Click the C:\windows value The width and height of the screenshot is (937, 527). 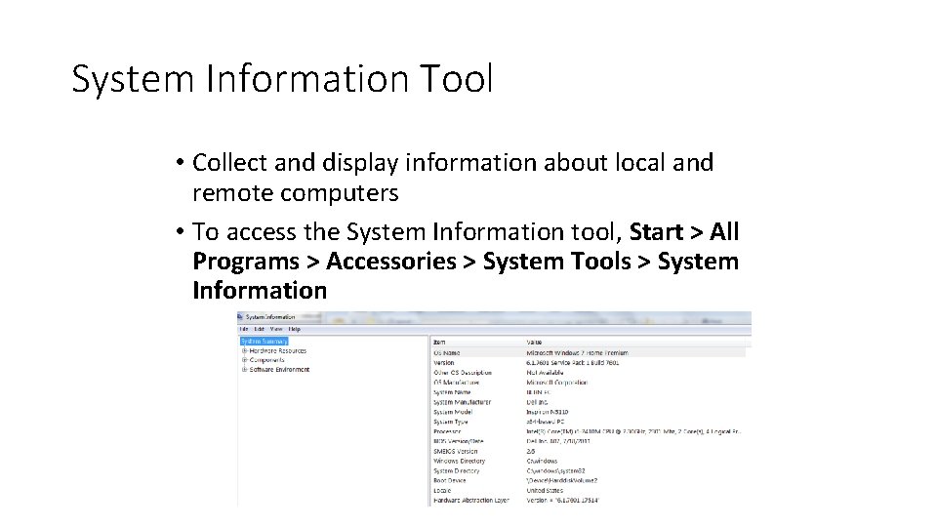542,462
